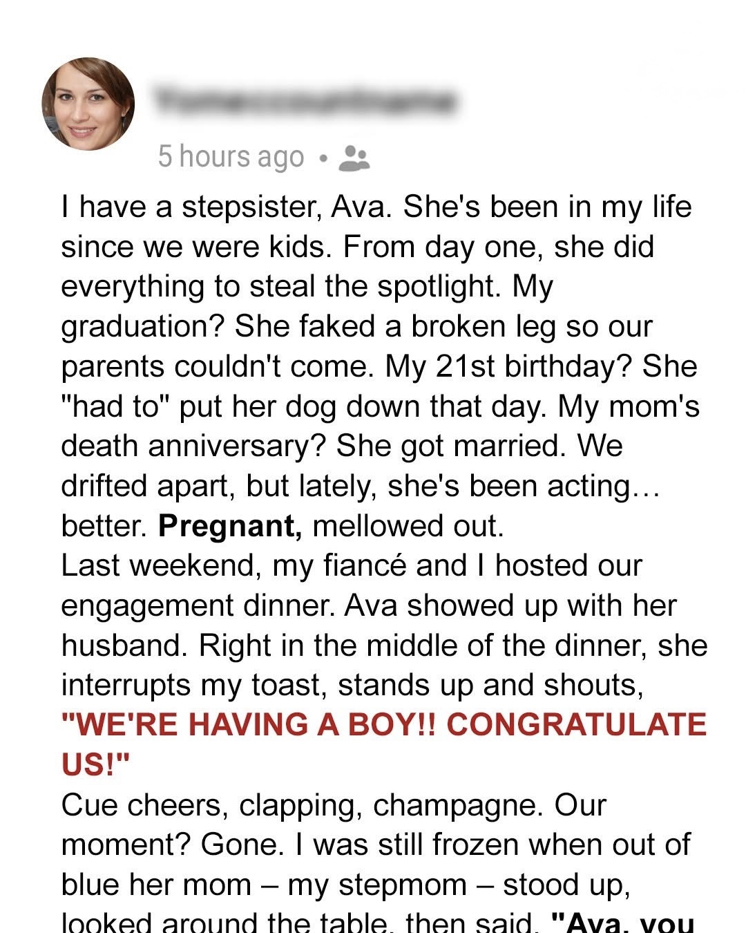This screenshot has height=933, width=746.
Task: Click the line starting "death anniversary?"
Action: pos(341,446)
